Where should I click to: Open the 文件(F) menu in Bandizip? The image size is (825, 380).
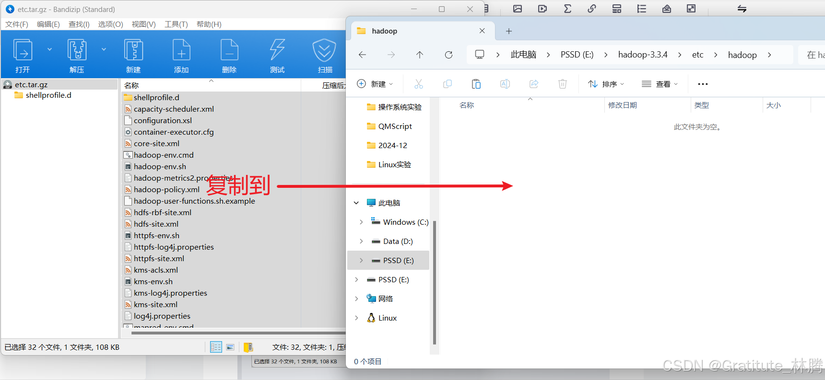click(x=17, y=24)
